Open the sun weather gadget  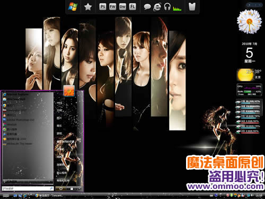click(x=249, y=75)
